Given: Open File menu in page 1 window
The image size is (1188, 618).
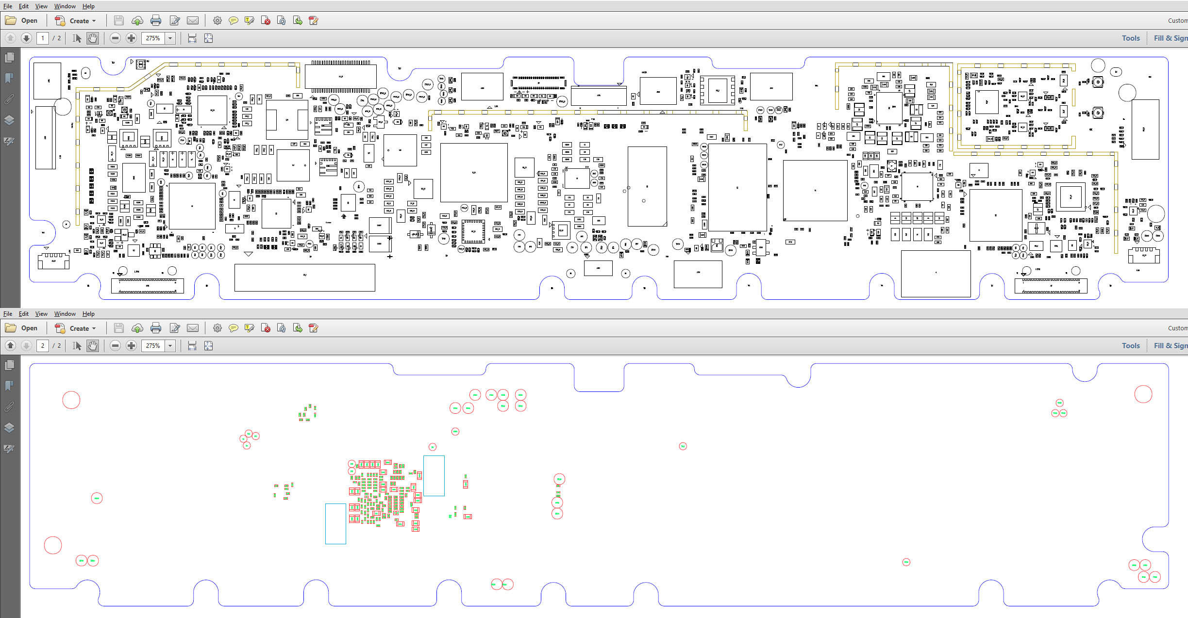Looking at the screenshot, I should (x=8, y=6).
